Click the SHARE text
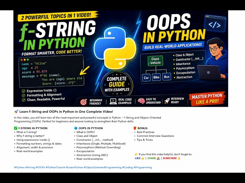 pyautogui.click(x=152, y=158)
